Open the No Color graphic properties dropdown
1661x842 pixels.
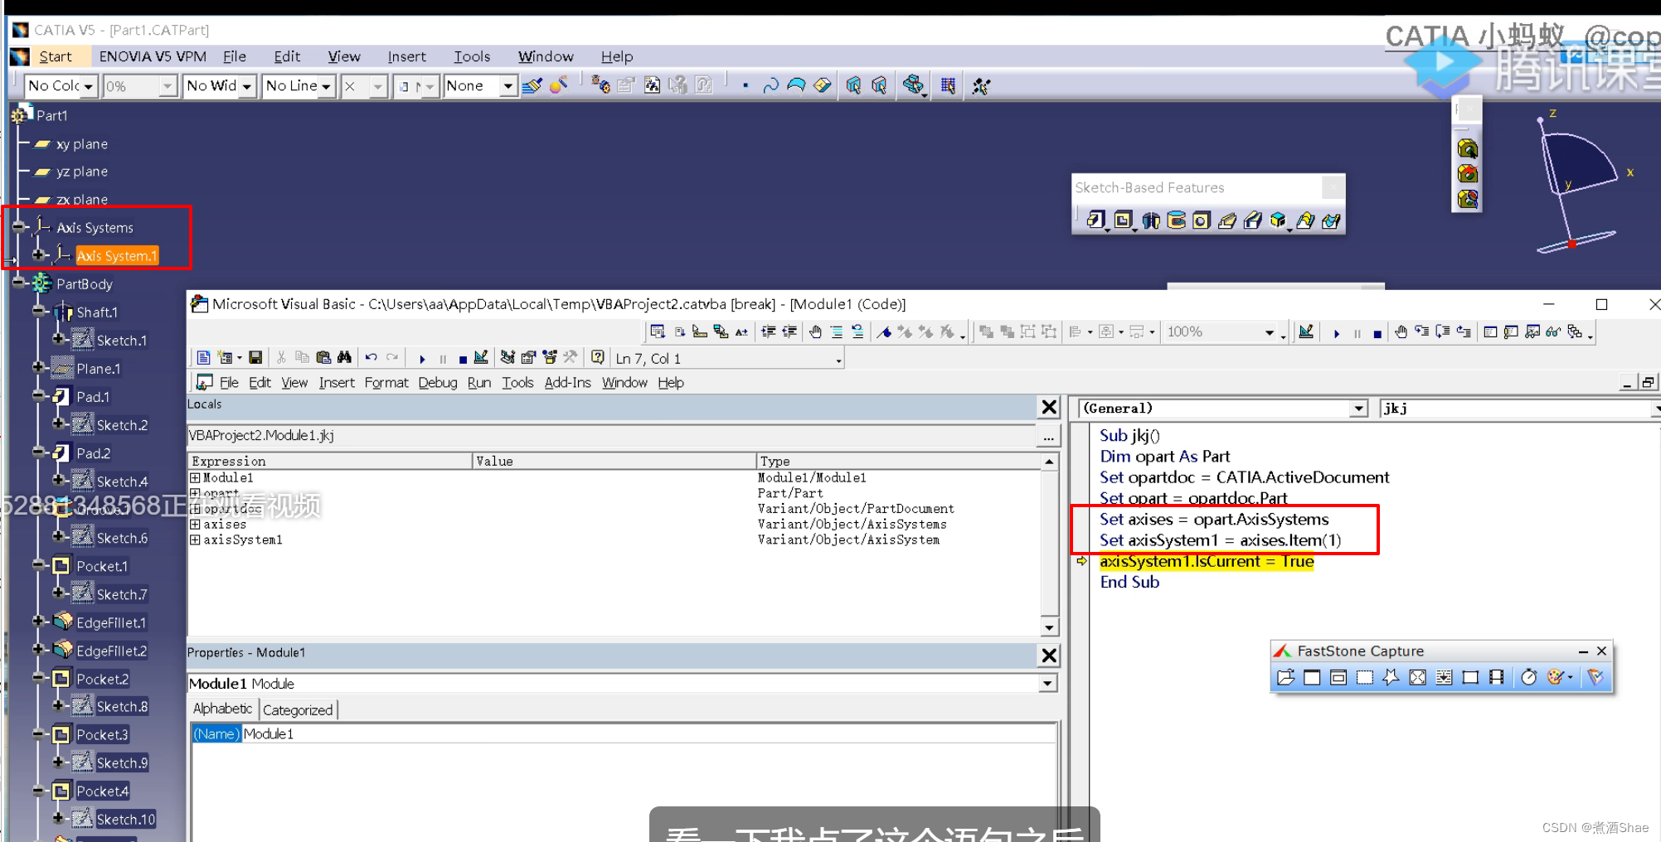(x=89, y=85)
